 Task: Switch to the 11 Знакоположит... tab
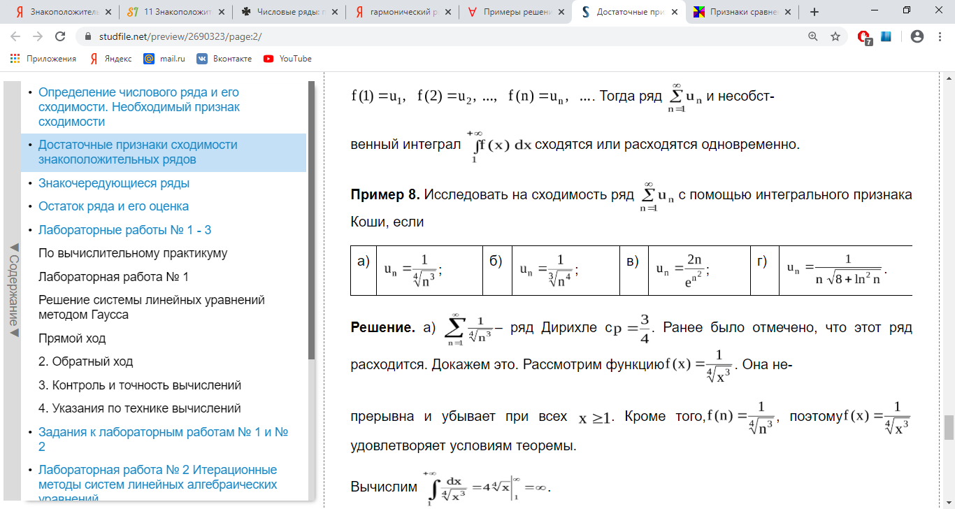point(175,12)
